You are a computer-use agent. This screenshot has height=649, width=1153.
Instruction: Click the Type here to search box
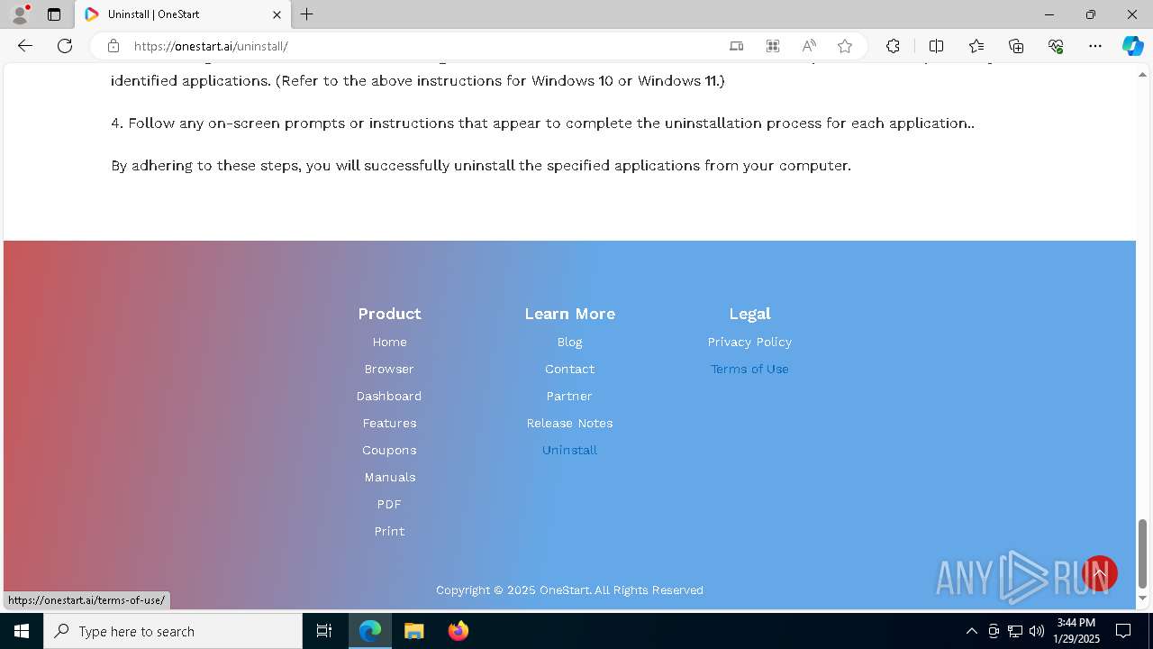(x=173, y=631)
